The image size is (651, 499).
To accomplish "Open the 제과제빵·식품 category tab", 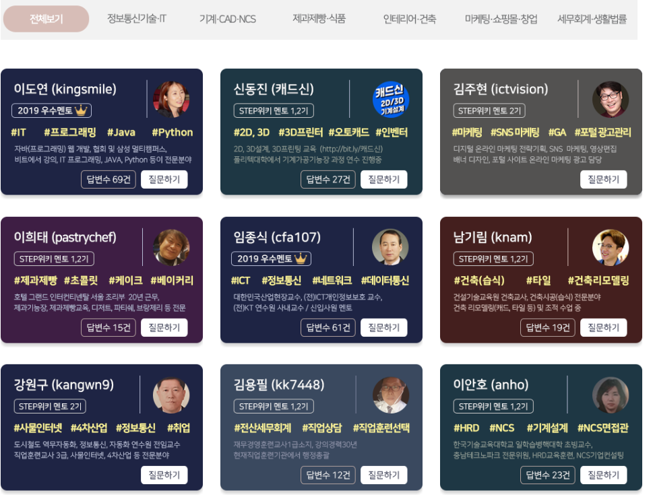I will pyautogui.click(x=319, y=19).
